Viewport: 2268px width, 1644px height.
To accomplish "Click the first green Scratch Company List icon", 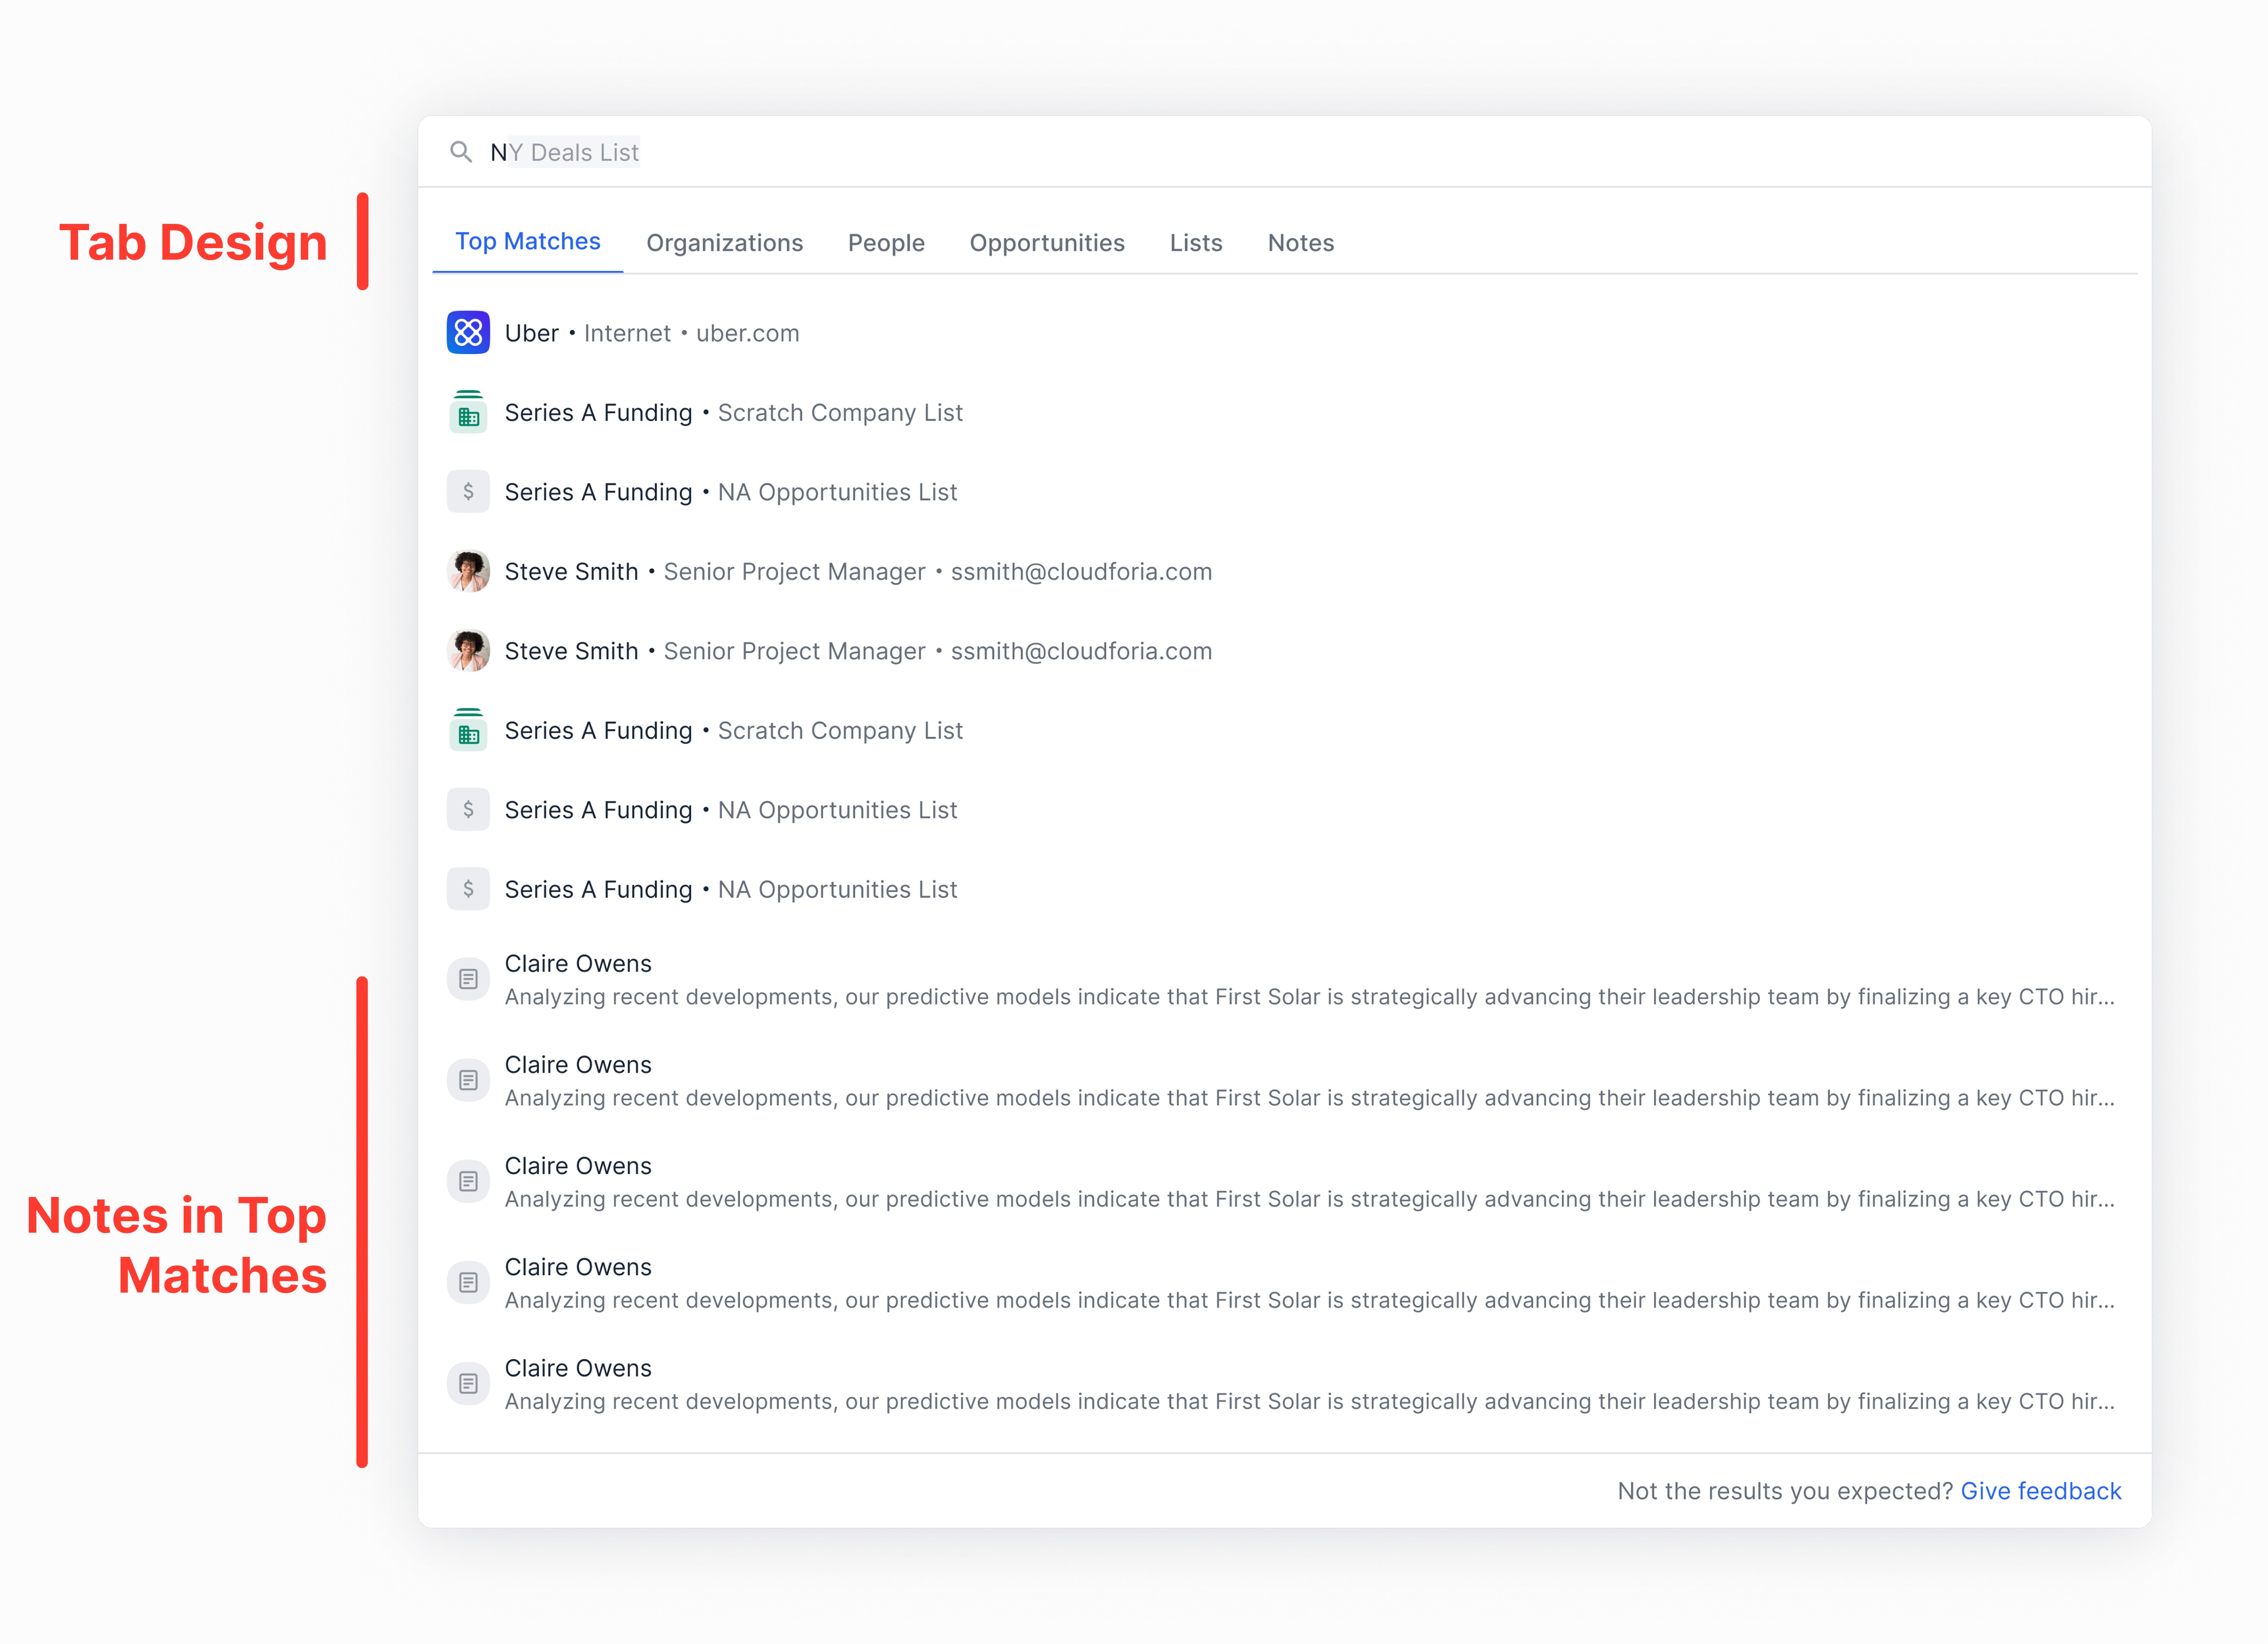I will tap(468, 413).
